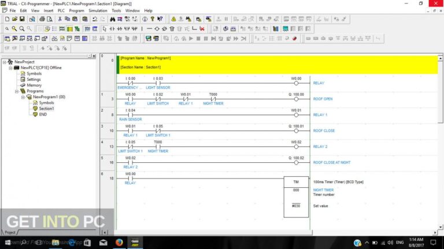
Task: Open the Insert menu
Action: (49, 10)
